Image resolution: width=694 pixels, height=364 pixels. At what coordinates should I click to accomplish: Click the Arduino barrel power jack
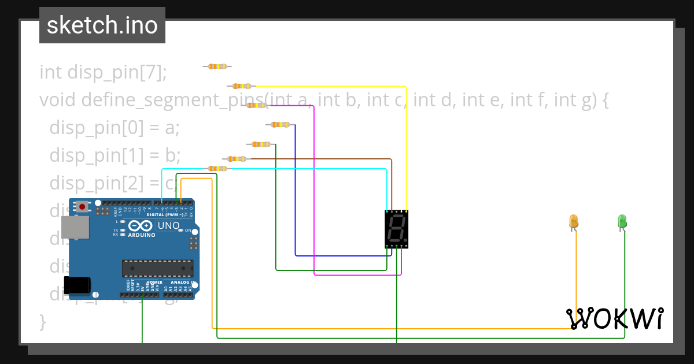(77, 284)
